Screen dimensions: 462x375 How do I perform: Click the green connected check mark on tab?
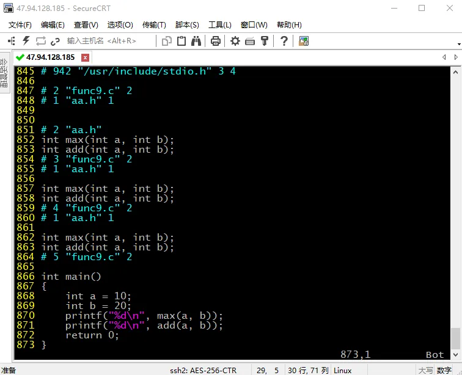20,57
